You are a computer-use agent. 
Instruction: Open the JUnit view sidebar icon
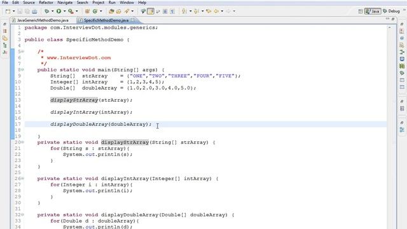point(4,52)
